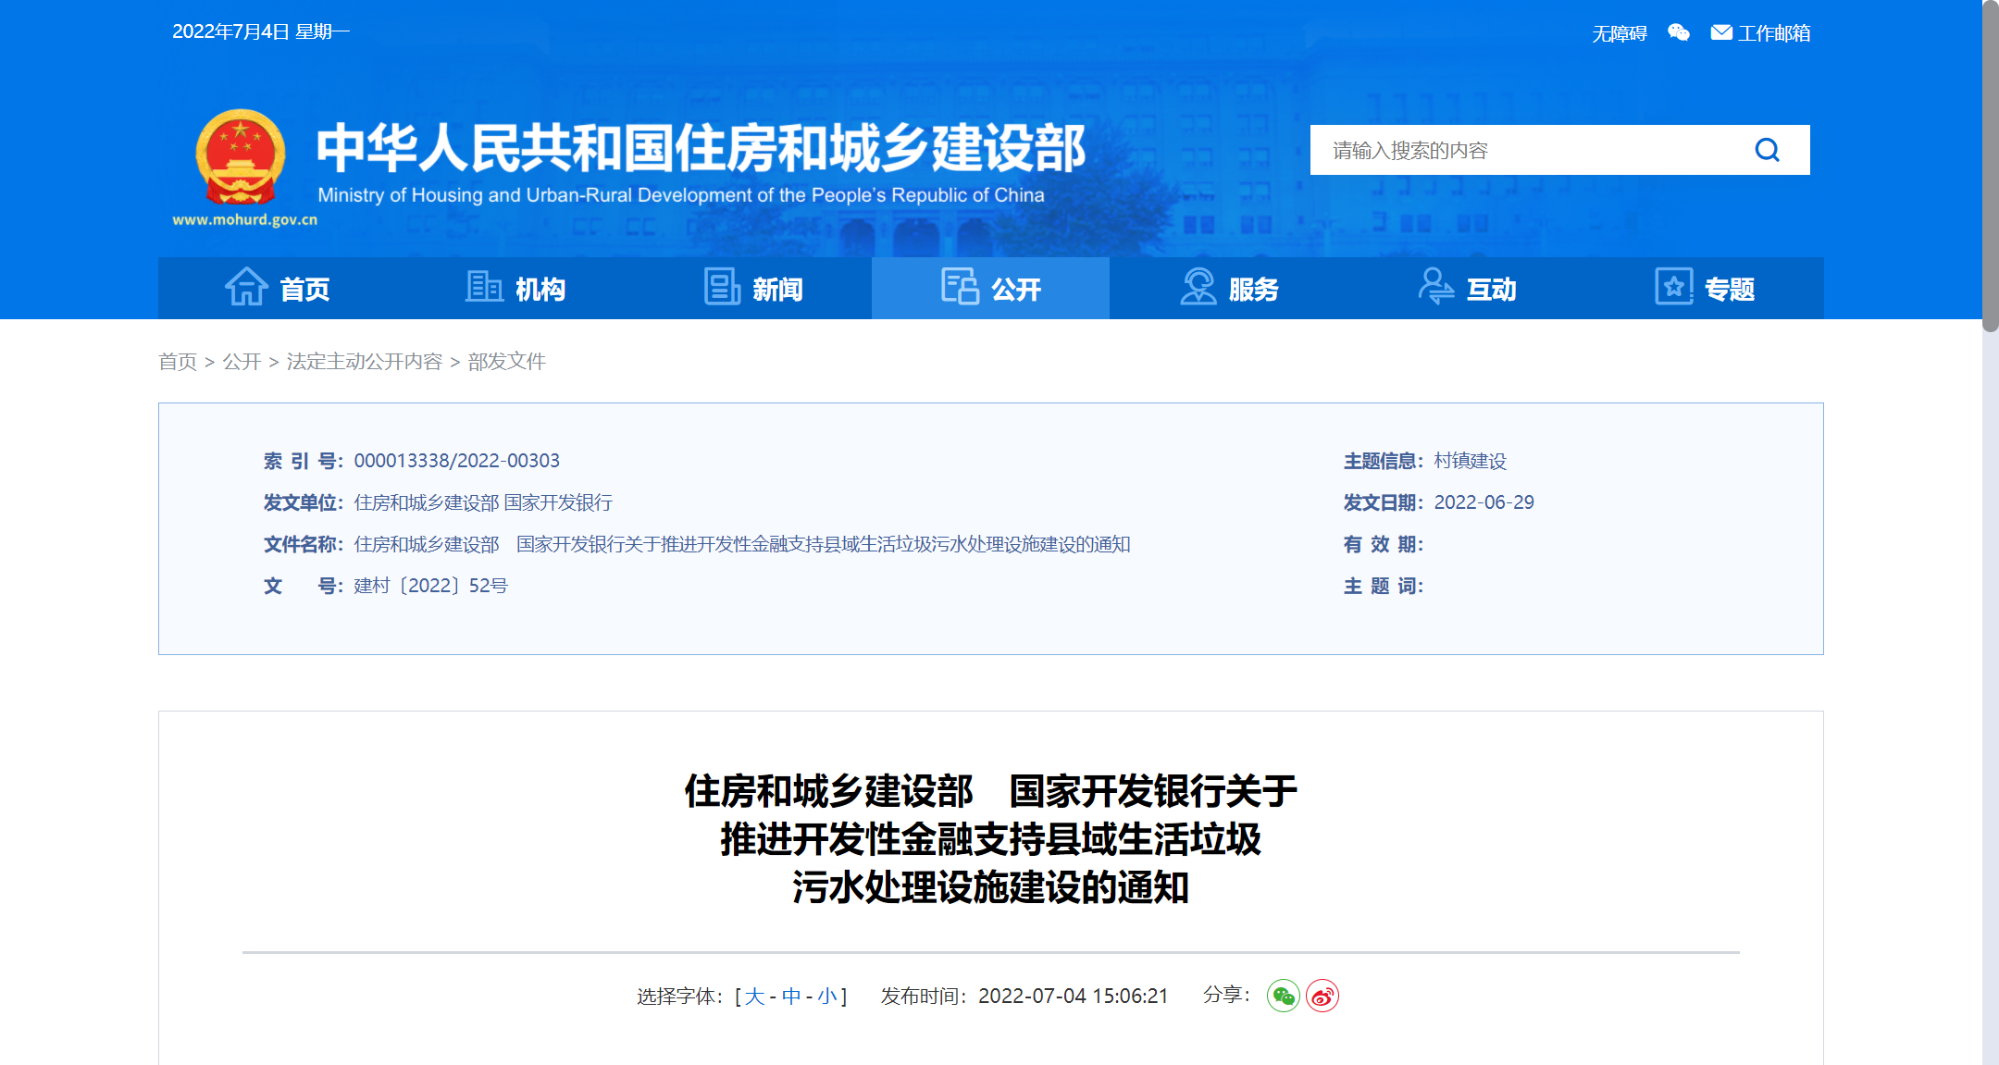Share article via Weibo icon
The width and height of the screenshot is (1999, 1065).
1322,997
